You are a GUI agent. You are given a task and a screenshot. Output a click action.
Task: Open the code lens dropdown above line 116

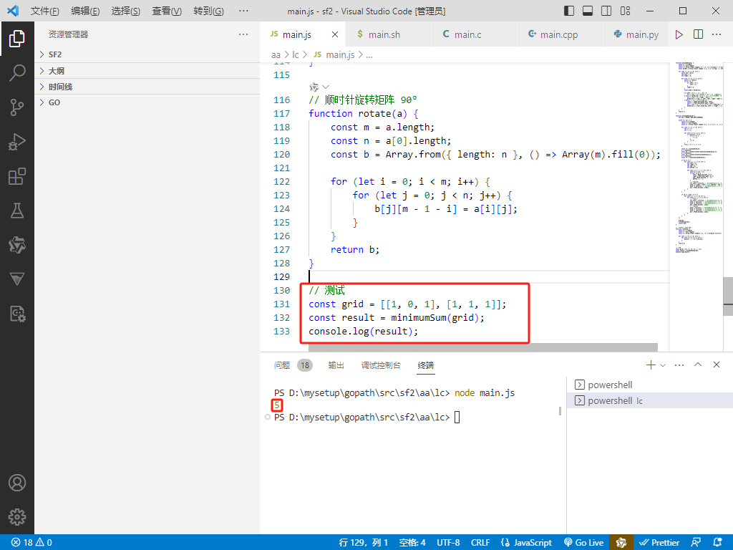326,87
